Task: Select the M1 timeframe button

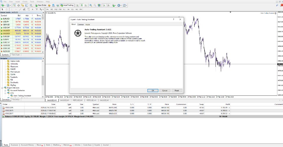Action: click(x=47, y=9)
